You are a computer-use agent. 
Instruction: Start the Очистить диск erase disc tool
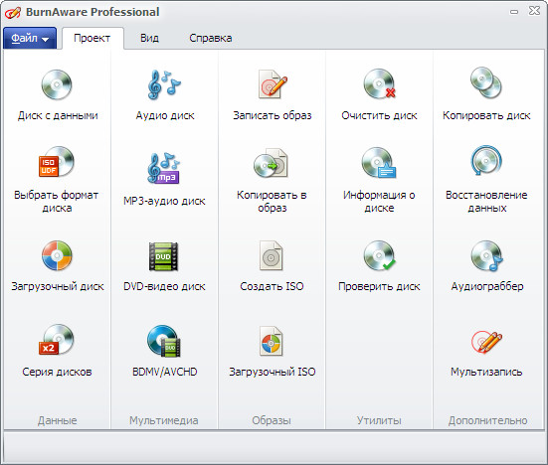pos(379,84)
